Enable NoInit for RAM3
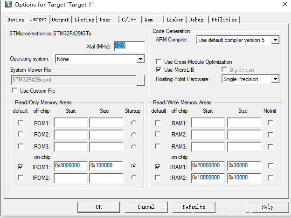Image resolution: width=291 pixels, height=218 pixels. tap(270, 147)
